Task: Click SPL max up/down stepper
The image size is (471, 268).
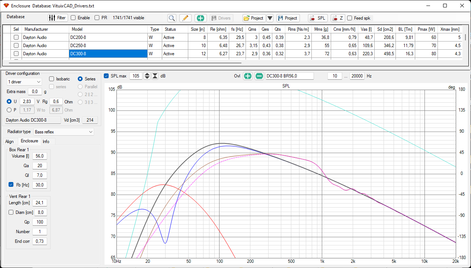Action: click(147, 76)
